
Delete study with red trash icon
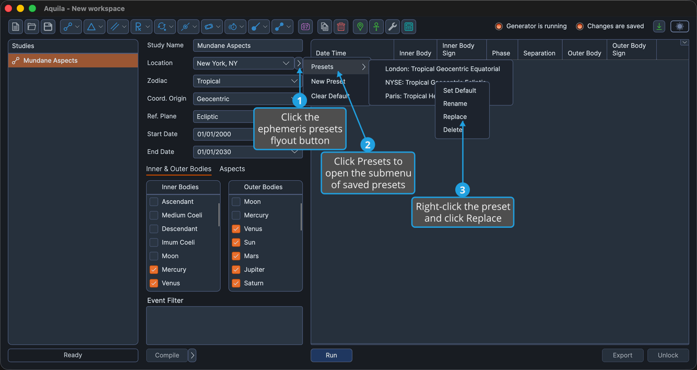pos(341,27)
